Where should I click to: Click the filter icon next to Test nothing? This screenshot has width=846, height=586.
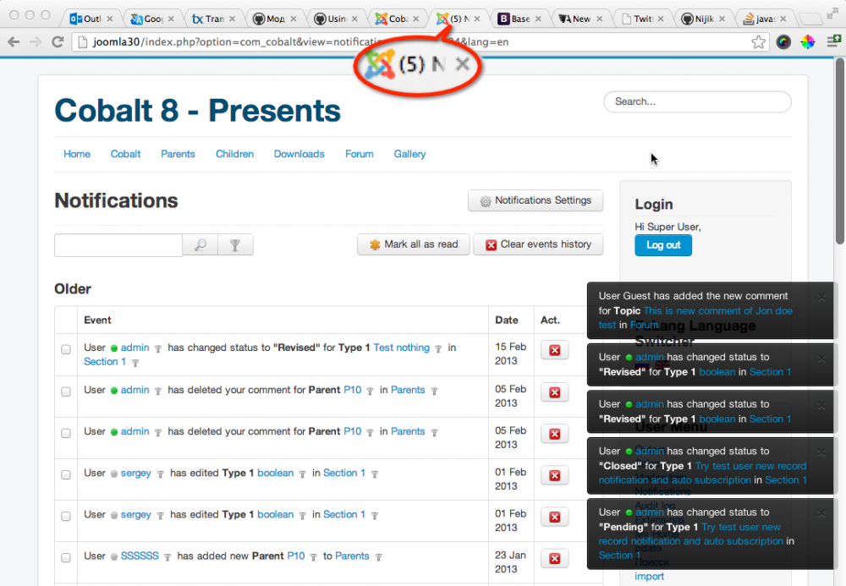[x=438, y=348]
